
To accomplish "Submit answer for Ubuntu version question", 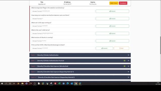I will click(112, 41).
